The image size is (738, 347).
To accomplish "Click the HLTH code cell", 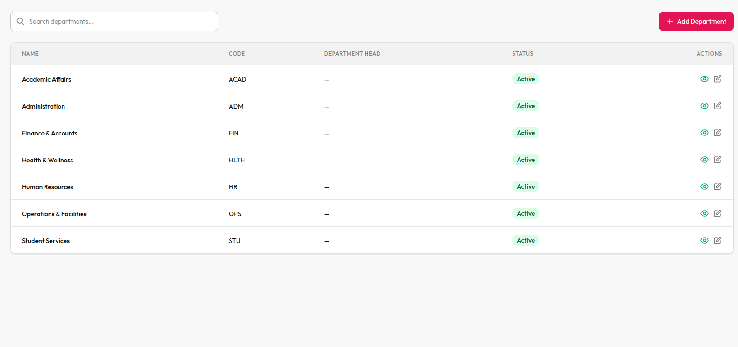I will pyautogui.click(x=237, y=160).
